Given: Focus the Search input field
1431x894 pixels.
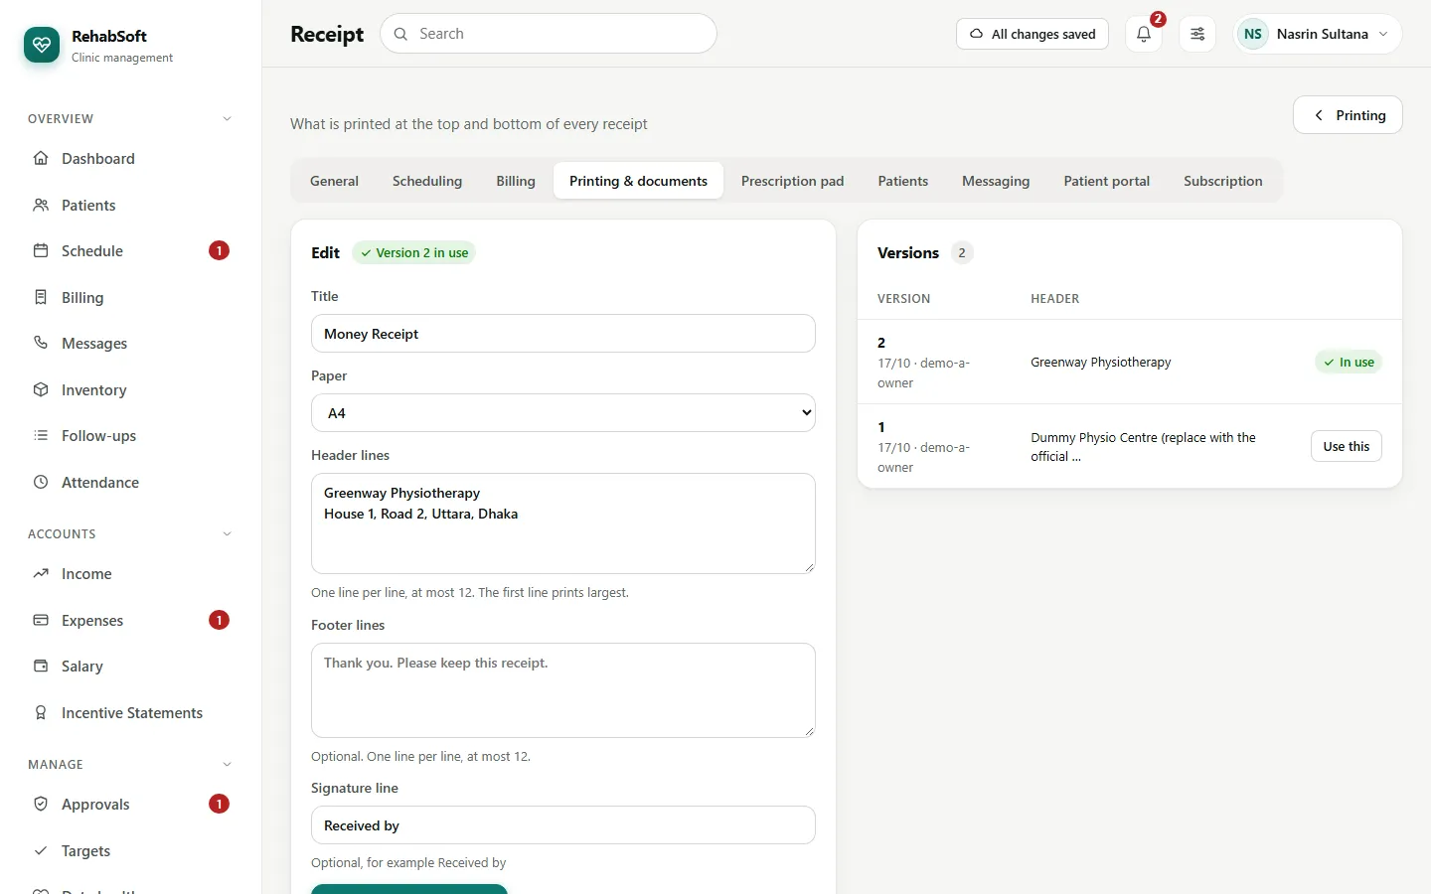Looking at the screenshot, I should point(549,34).
